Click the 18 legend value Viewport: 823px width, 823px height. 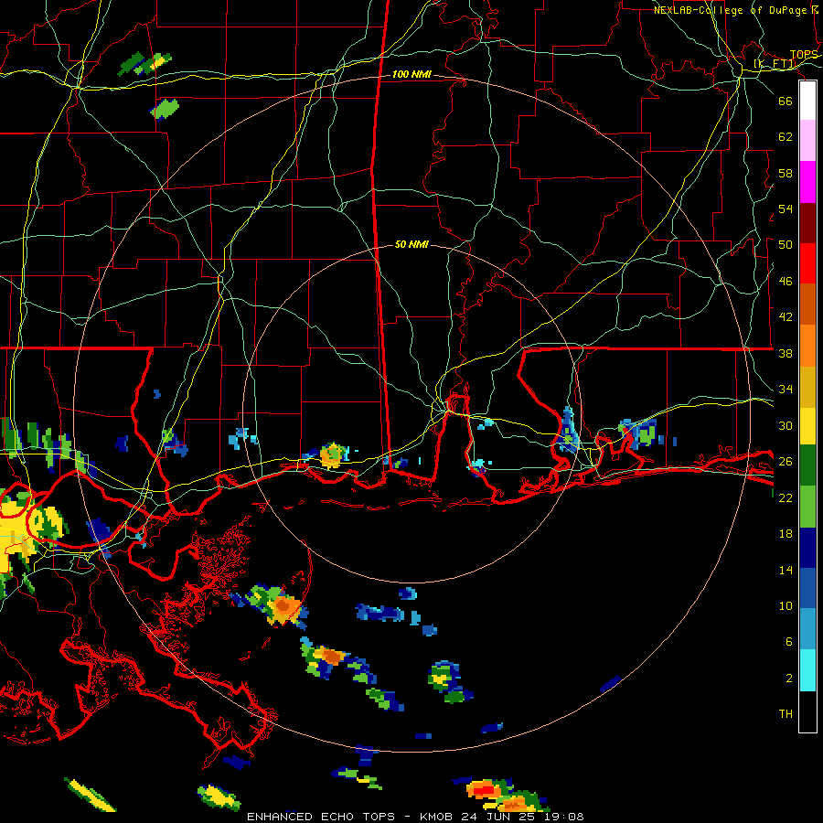pyautogui.click(x=786, y=534)
